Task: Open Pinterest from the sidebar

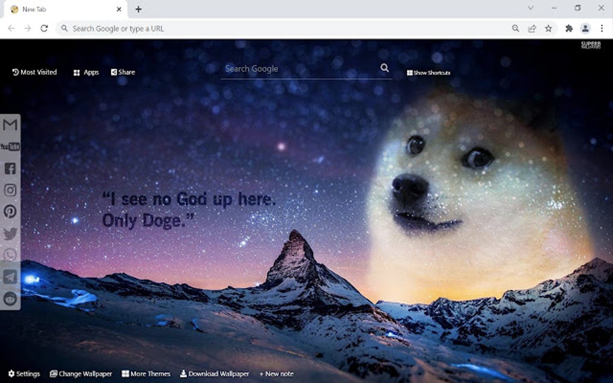Action: pos(9,212)
